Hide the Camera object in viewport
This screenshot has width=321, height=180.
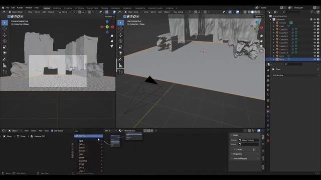point(314,23)
